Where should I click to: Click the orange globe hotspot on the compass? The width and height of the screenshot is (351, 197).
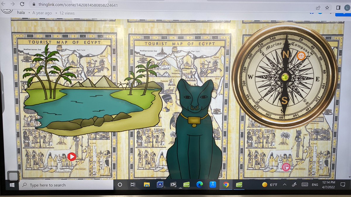(301, 55)
